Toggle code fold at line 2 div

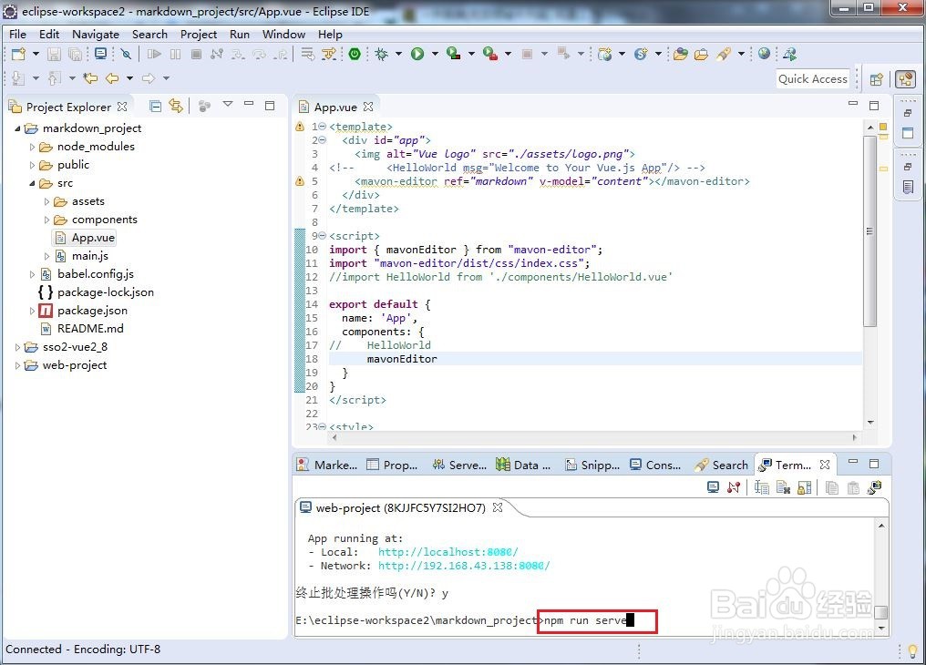(323, 140)
